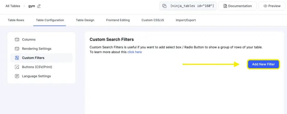The width and height of the screenshot is (287, 114).
Task: Click the Custom Search Filters heading
Action: click(112, 39)
